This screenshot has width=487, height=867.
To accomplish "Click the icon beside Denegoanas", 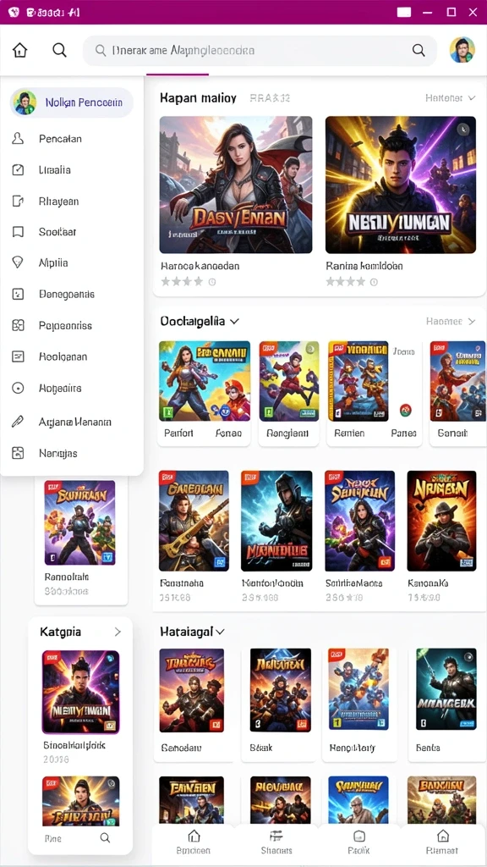I will pyautogui.click(x=18, y=294).
